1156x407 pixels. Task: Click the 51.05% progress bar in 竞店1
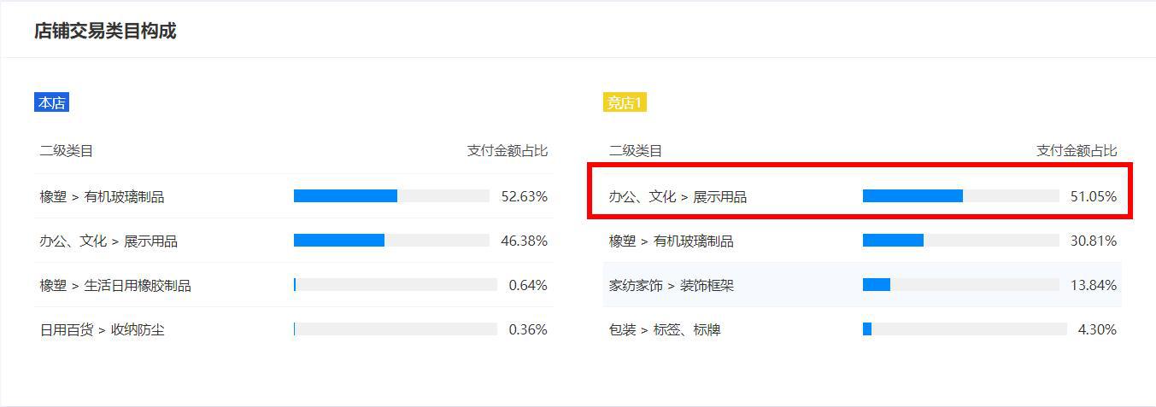[960, 196]
